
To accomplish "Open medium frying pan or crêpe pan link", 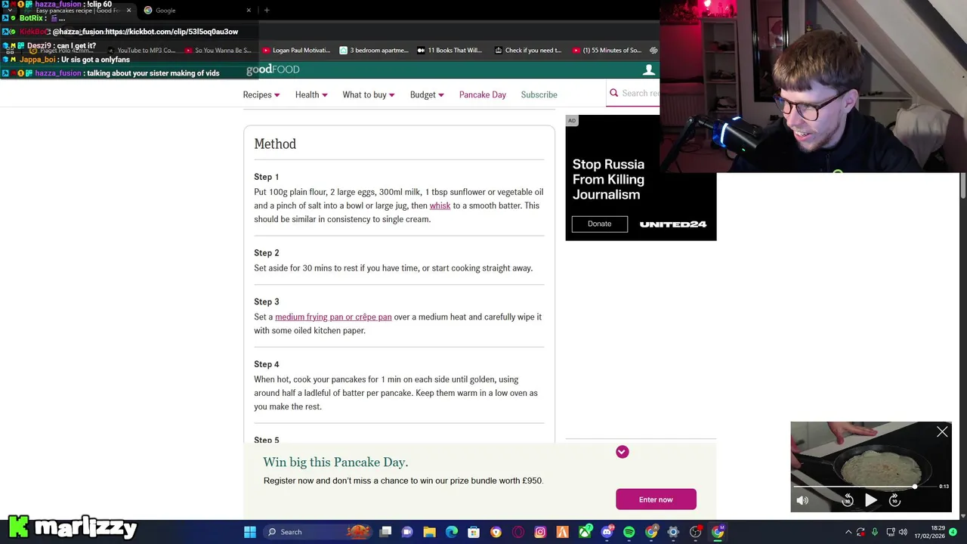I will point(333,317).
